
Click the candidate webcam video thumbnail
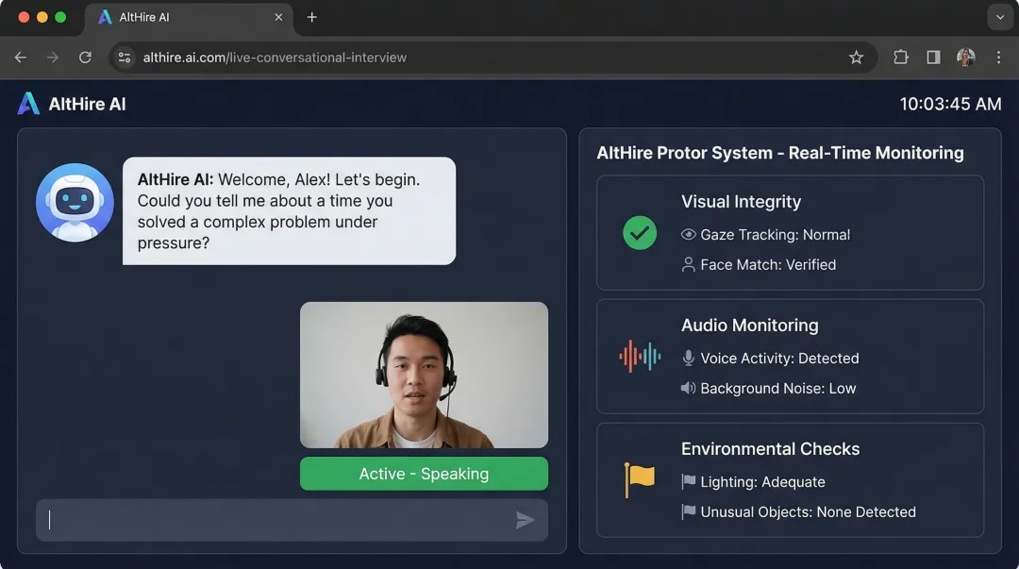pyautogui.click(x=424, y=374)
